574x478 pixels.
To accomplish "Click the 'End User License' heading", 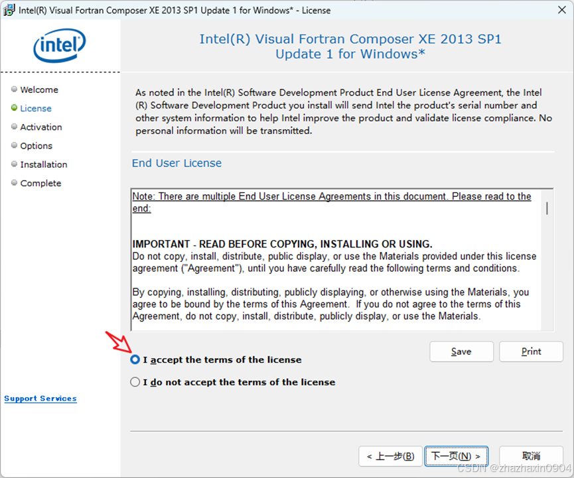I will pos(177,162).
